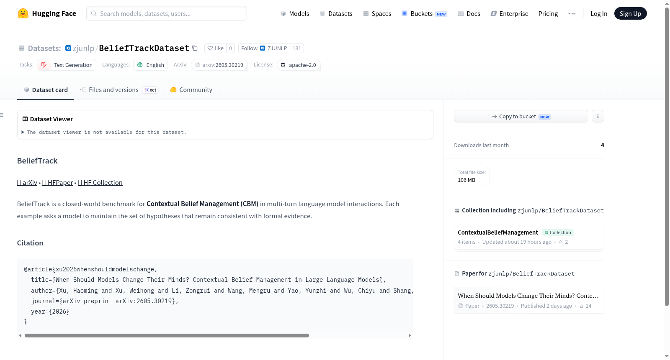Image resolution: width=670 pixels, height=360 pixels.
Task: Click the apache-2.0 license tag
Action: point(299,65)
